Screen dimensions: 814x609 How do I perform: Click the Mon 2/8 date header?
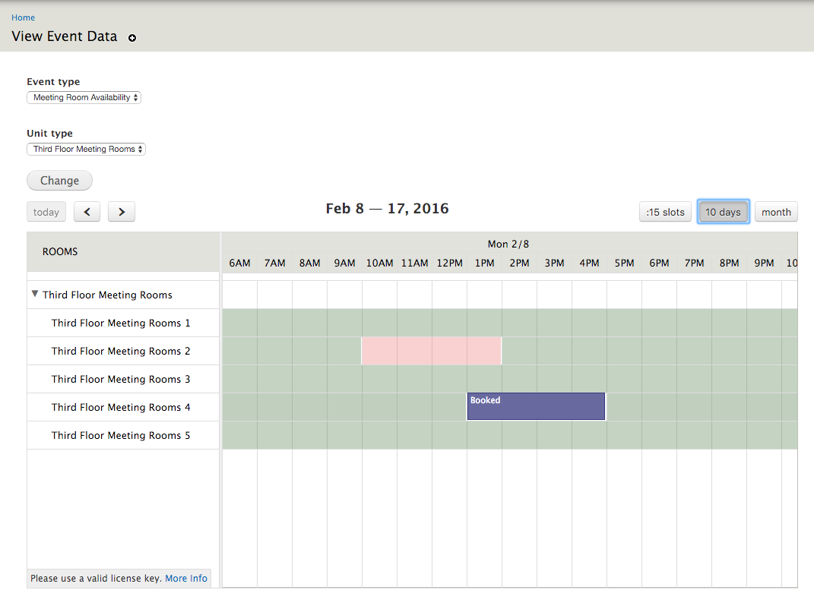coord(508,244)
